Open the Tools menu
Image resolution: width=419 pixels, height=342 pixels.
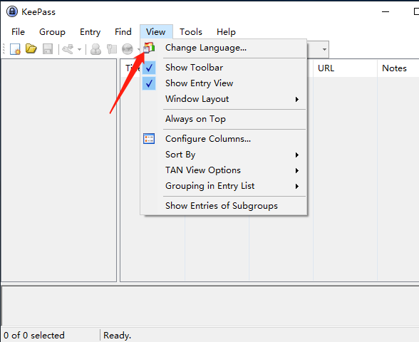click(191, 32)
